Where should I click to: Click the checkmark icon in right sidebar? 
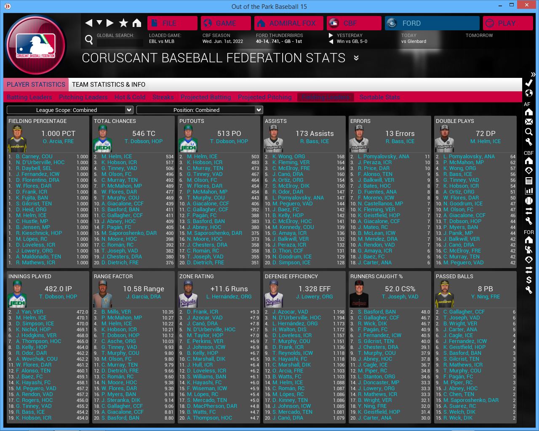(529, 83)
